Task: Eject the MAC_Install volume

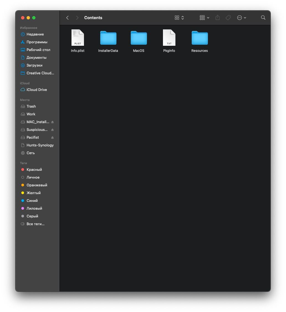Action: pyautogui.click(x=52, y=122)
